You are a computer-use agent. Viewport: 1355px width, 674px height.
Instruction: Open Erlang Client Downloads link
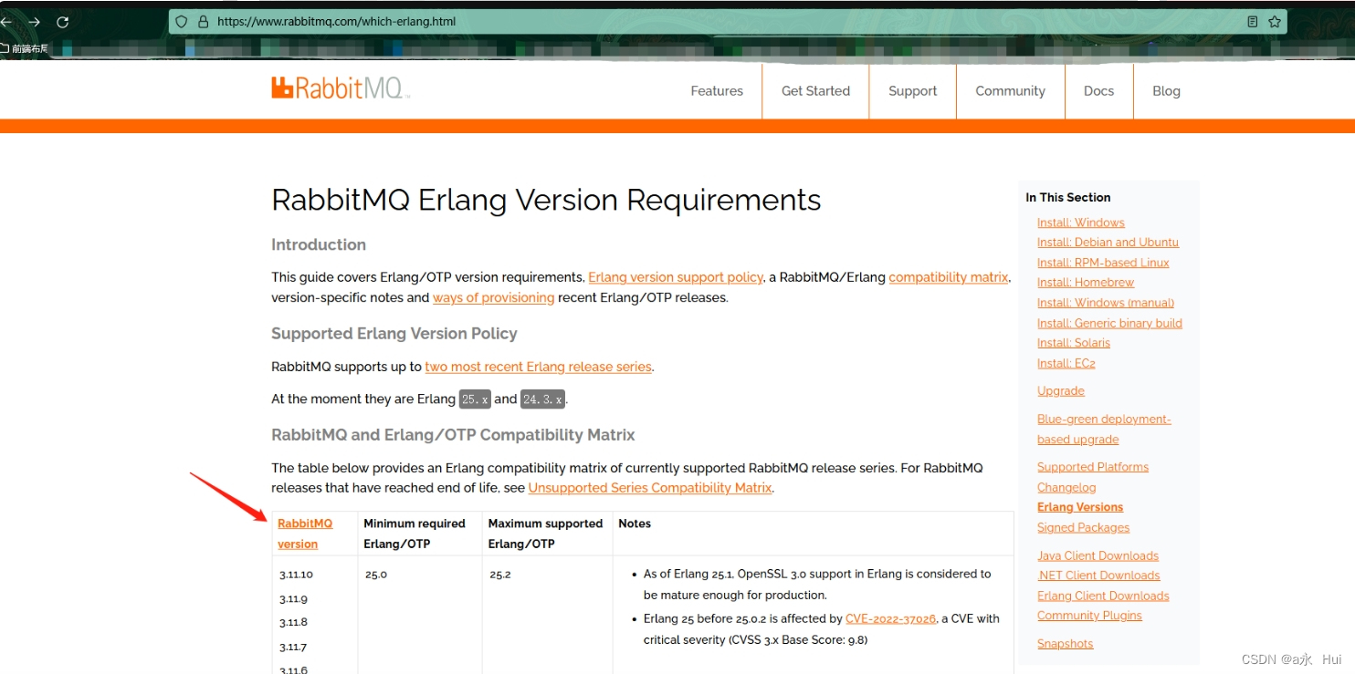1103,596
